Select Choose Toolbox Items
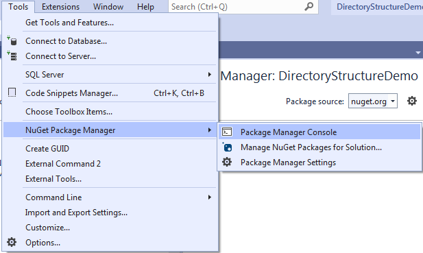 coord(110,112)
